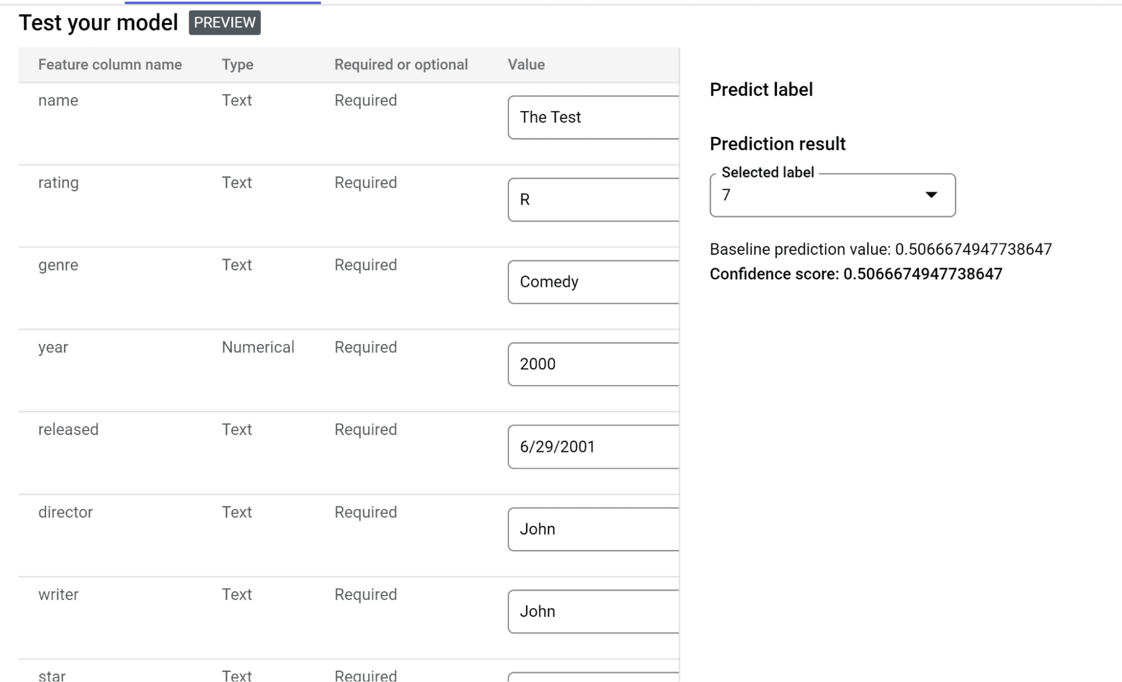Screen dimensions: 1122x682
Task: Click the Baseline prediction value text
Action: pyautogui.click(x=880, y=249)
